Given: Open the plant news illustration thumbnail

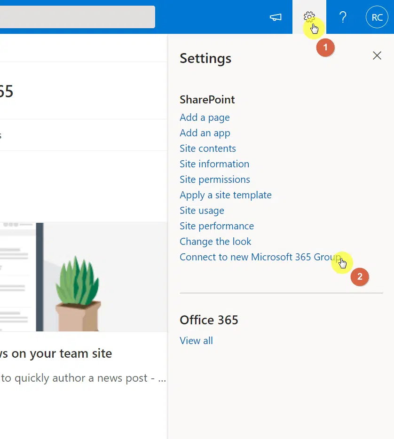Looking at the screenshot, I should click(x=84, y=277).
